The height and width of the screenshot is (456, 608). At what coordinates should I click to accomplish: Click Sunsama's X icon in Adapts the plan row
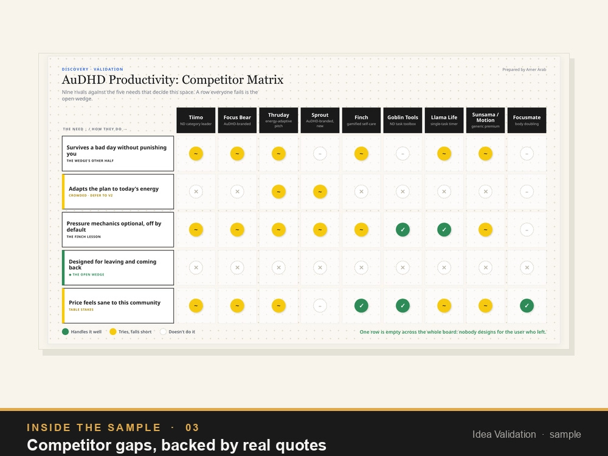[x=485, y=192]
